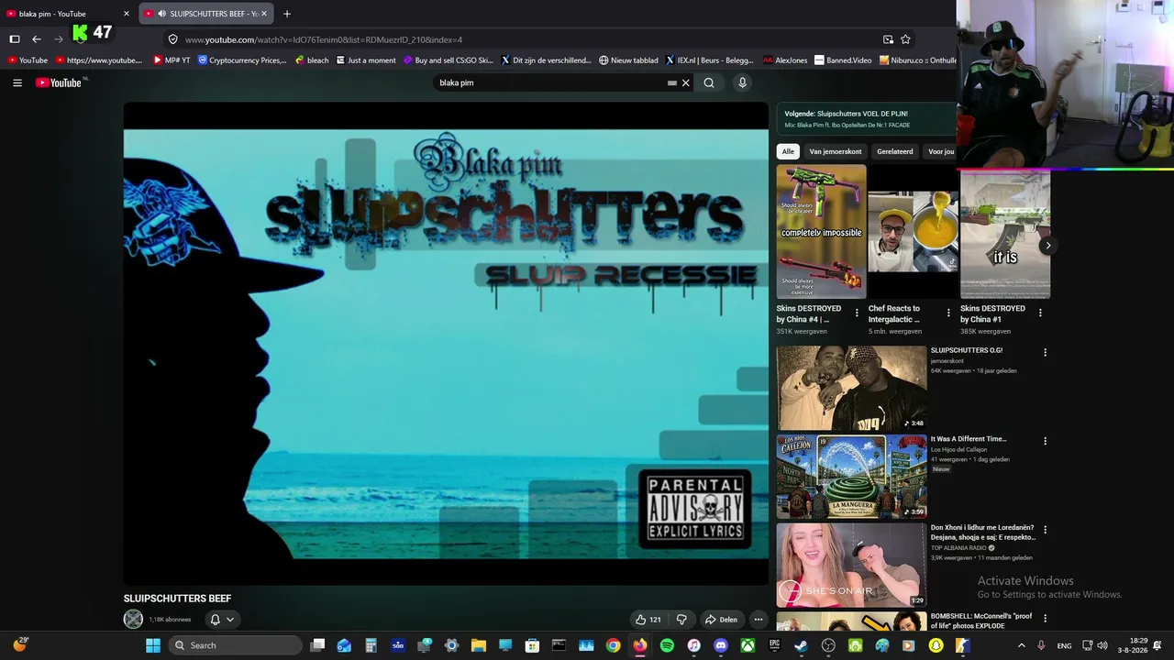
Task: Open Epic Games Launcher from the taskbar
Action: click(774, 645)
